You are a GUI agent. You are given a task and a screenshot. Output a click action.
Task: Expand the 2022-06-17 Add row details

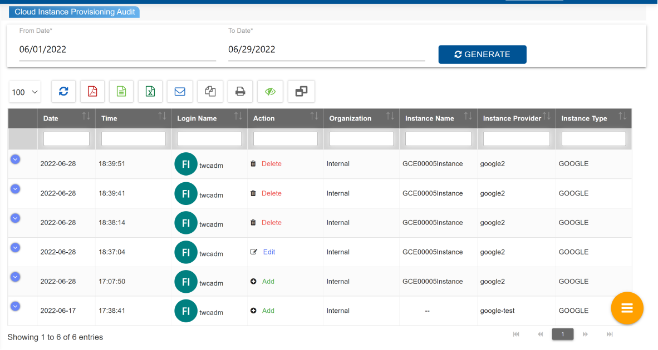[16, 306]
